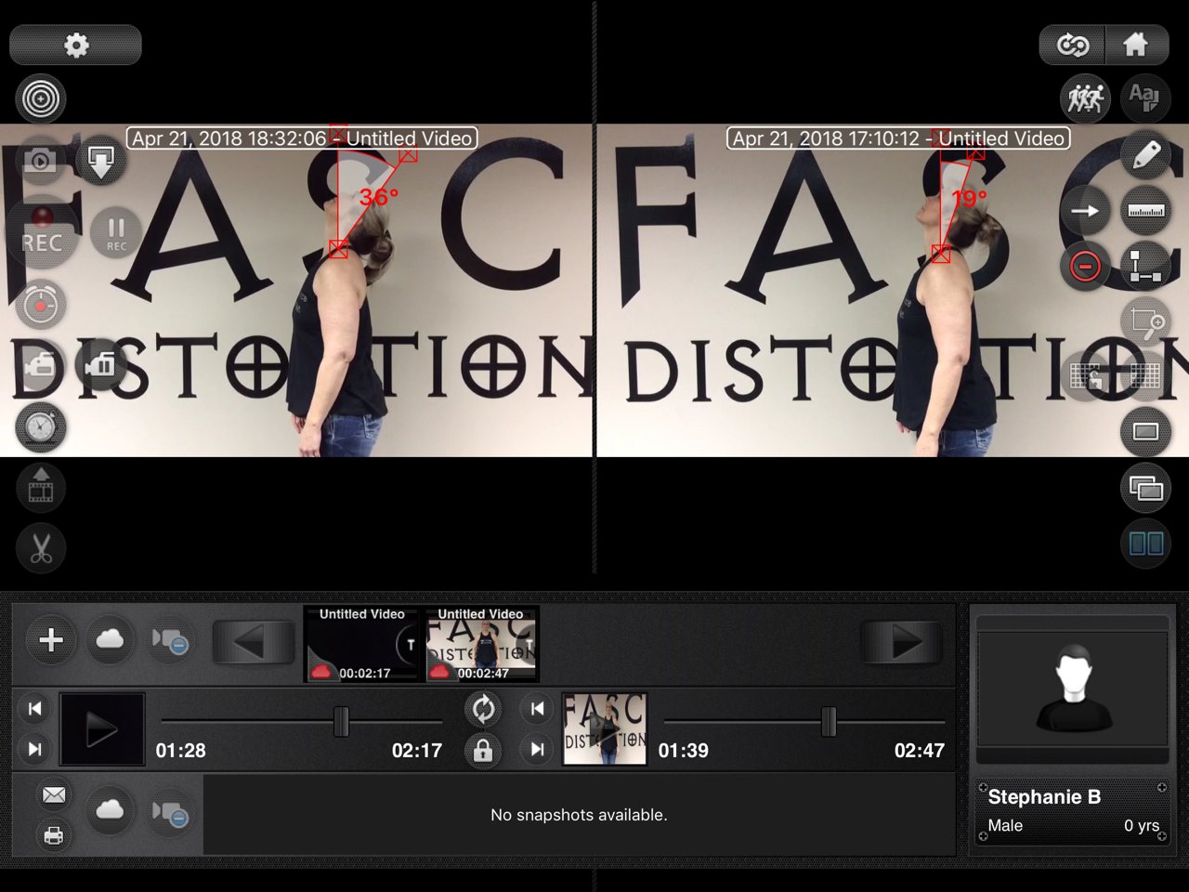Viewport: 1189px width, 892px height.
Task: Select the angle measurement tool
Action: [1145, 267]
